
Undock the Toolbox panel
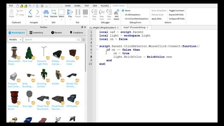tap(82, 27)
